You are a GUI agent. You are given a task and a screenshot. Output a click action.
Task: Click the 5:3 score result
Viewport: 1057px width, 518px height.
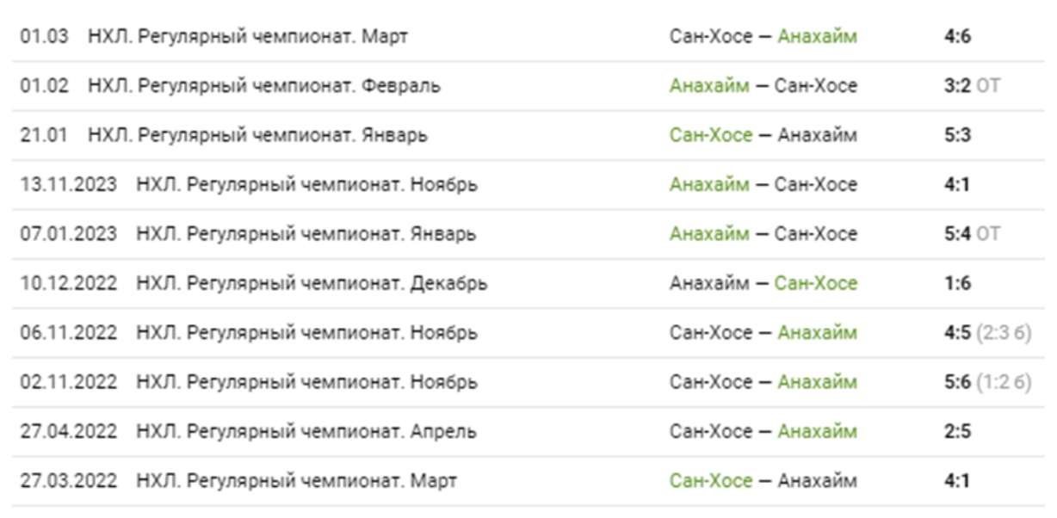pos(957,135)
